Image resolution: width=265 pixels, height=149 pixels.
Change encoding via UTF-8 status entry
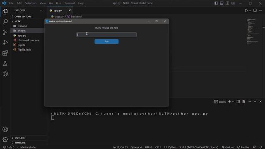(x=148, y=147)
